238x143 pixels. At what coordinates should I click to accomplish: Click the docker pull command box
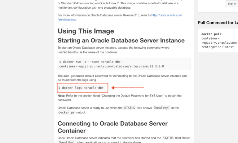point(218,41)
